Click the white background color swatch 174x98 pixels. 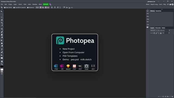(x=2, y=70)
